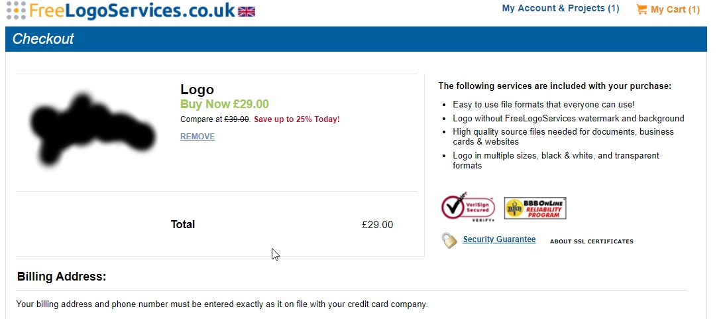725x319 pixels.
Task: Click the Billing Address heading
Action: (x=62, y=277)
